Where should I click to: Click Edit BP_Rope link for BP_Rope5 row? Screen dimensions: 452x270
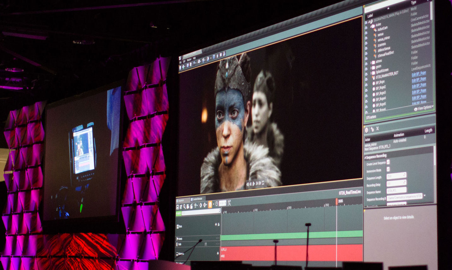point(419,97)
